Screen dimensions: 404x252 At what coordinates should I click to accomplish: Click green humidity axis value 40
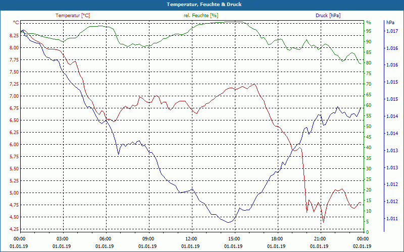pos(369,148)
